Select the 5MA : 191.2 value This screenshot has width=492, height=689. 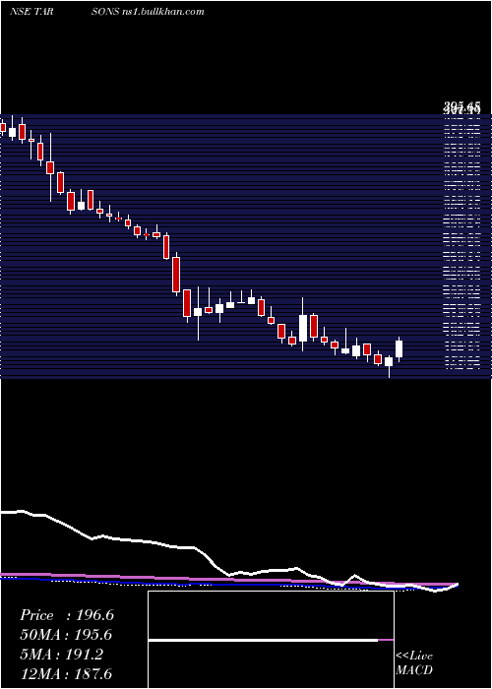[61, 655]
